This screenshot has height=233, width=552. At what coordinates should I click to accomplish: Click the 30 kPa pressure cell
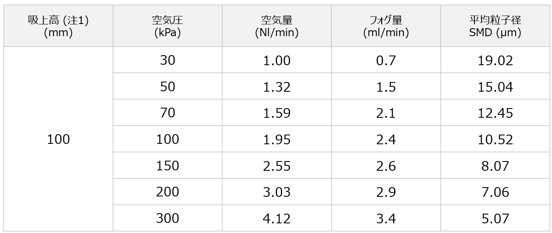(x=167, y=60)
